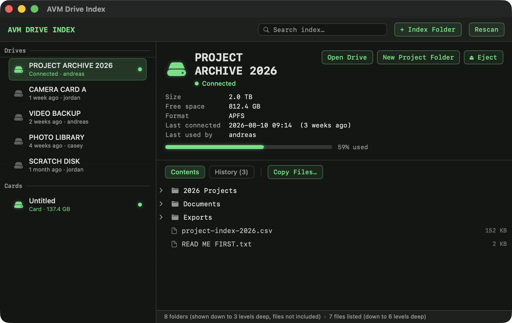The height and width of the screenshot is (323, 512).
Task: Click the Documents folder icon
Action: pos(175,204)
